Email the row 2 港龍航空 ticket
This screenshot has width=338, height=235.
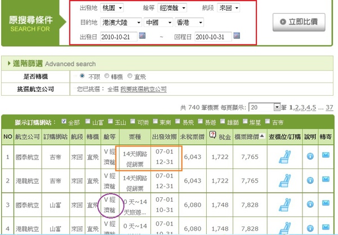pyautogui.click(x=326, y=179)
